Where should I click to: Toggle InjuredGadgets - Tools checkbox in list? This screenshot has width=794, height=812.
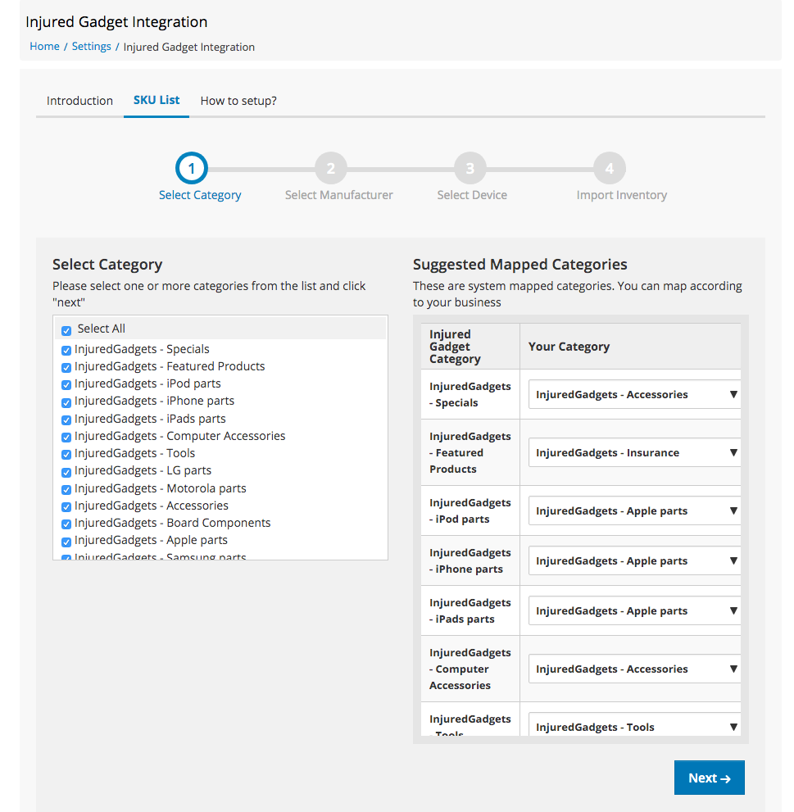pos(66,455)
